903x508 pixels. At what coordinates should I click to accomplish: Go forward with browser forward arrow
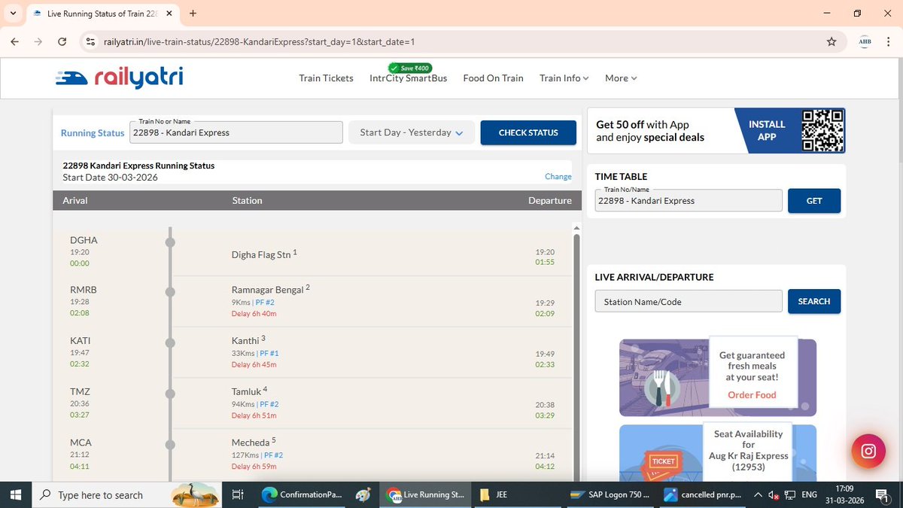pyautogui.click(x=38, y=42)
